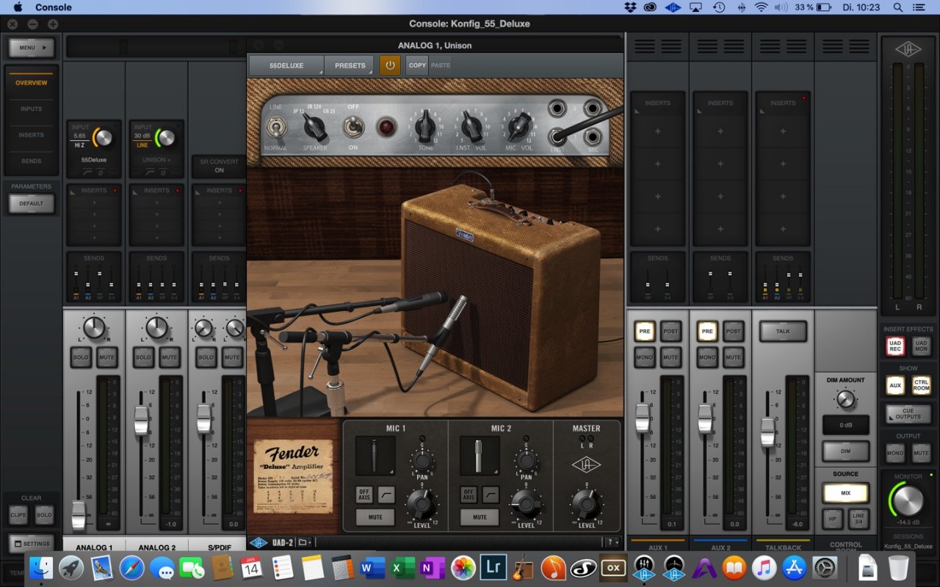The image size is (940, 587).
Task: Open the MIC 2 microphone selector
Action: [x=480, y=456]
